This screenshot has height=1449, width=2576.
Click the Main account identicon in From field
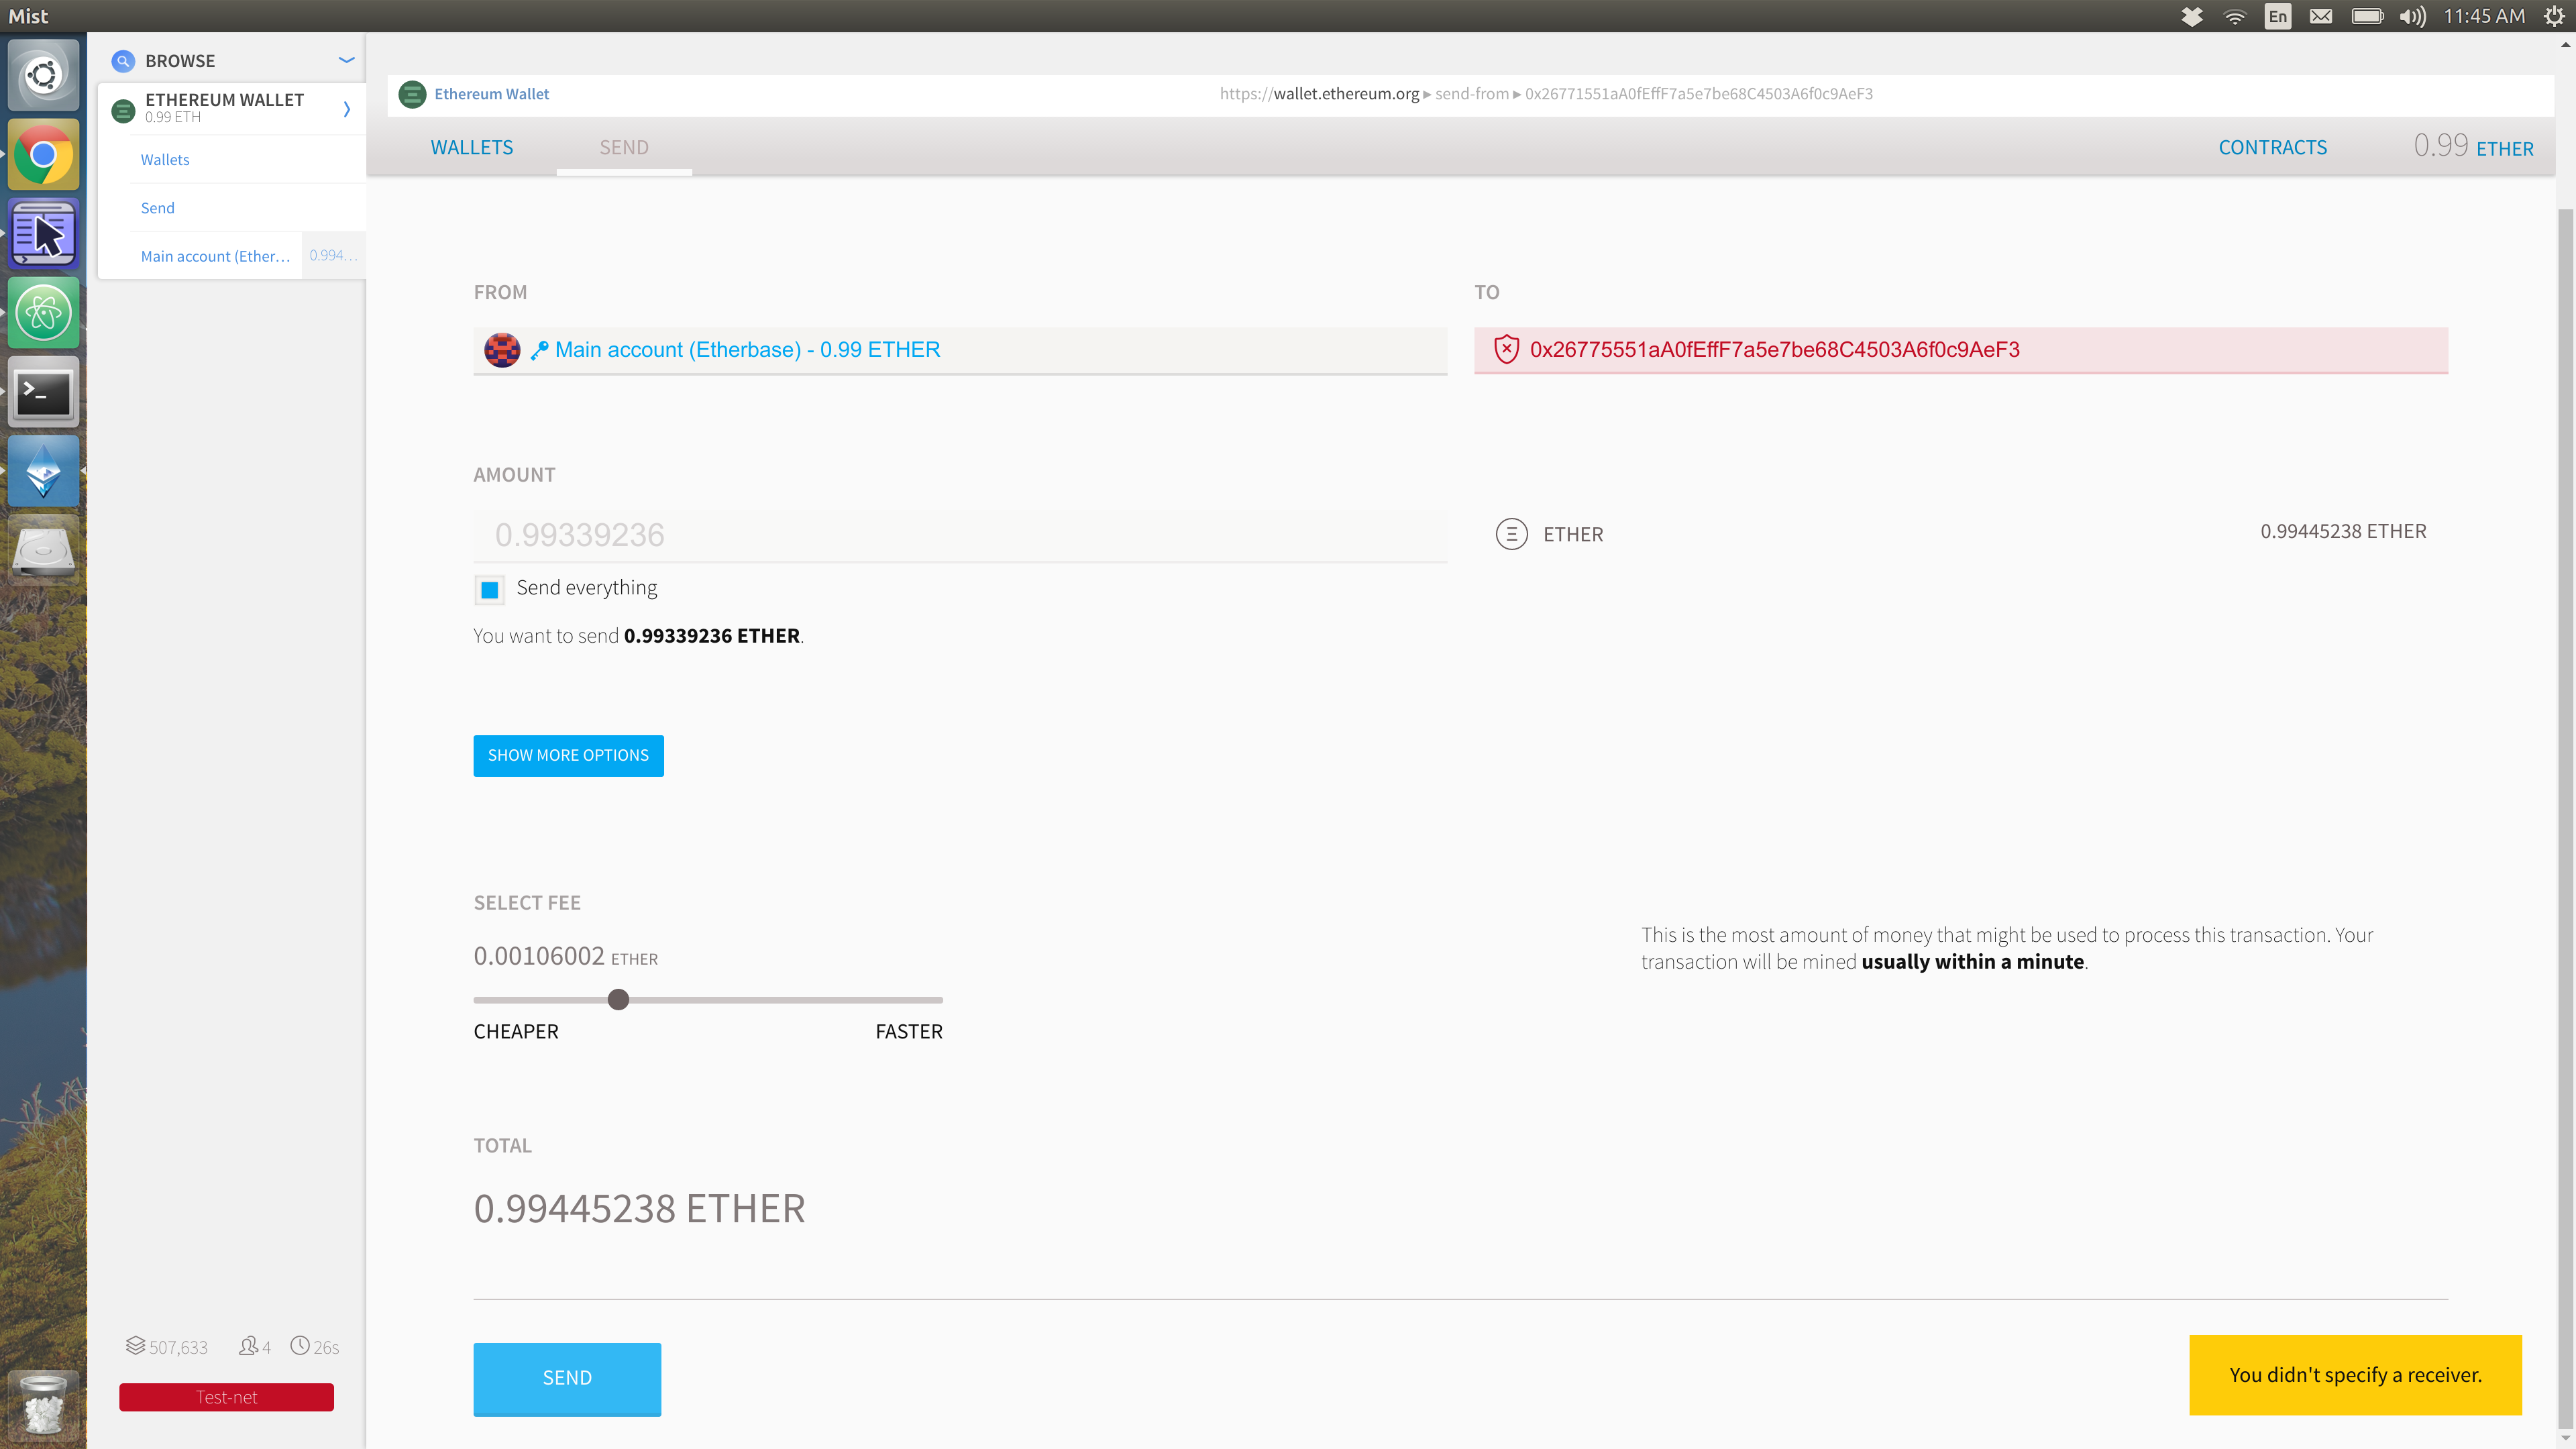pos(502,350)
